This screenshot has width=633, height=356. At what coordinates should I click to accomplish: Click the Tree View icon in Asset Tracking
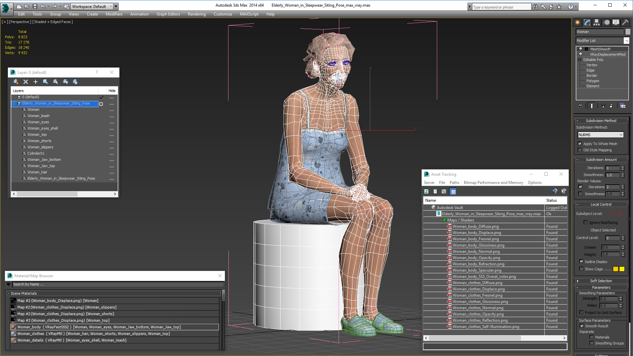pyautogui.click(x=444, y=192)
